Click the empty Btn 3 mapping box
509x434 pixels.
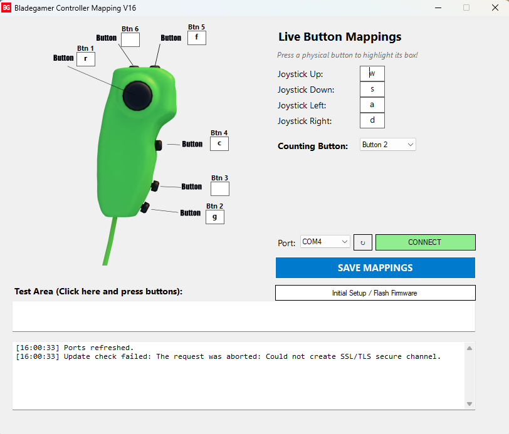pos(220,189)
